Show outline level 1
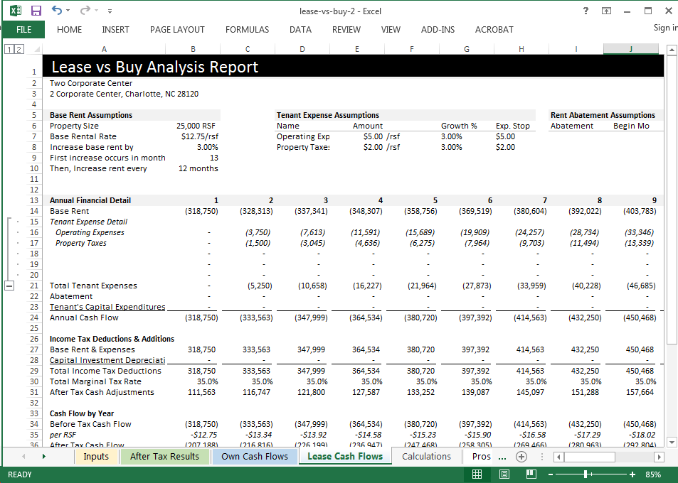 pos(9,49)
